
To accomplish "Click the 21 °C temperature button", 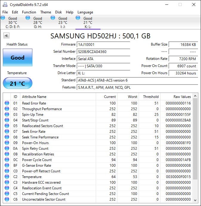I will (x=18, y=83).
